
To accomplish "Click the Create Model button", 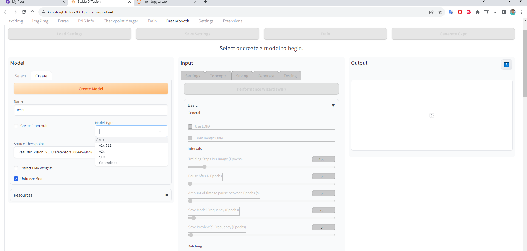I will [91, 89].
